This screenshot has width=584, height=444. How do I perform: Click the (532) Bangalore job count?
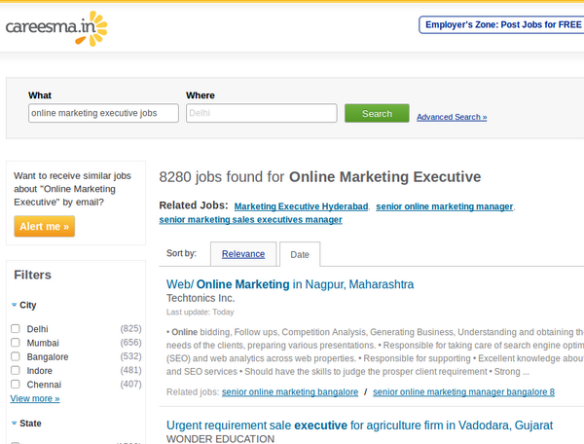(130, 356)
